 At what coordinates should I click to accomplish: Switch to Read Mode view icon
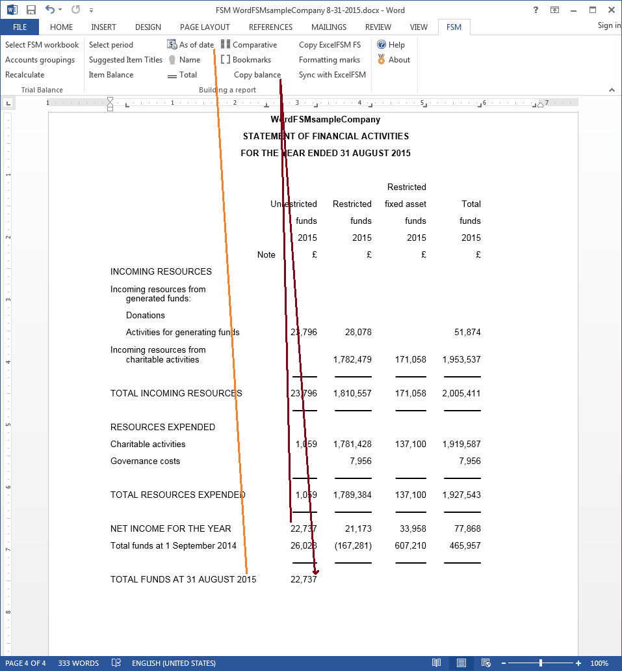click(x=436, y=663)
